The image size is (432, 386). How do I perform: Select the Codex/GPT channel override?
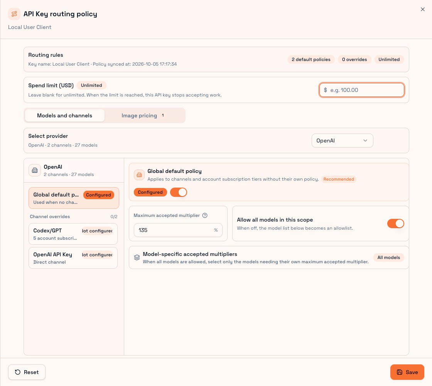click(73, 234)
